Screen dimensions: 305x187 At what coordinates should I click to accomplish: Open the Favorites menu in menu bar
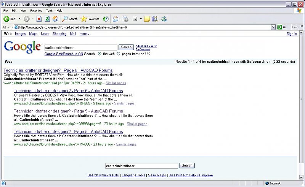(36, 11)
